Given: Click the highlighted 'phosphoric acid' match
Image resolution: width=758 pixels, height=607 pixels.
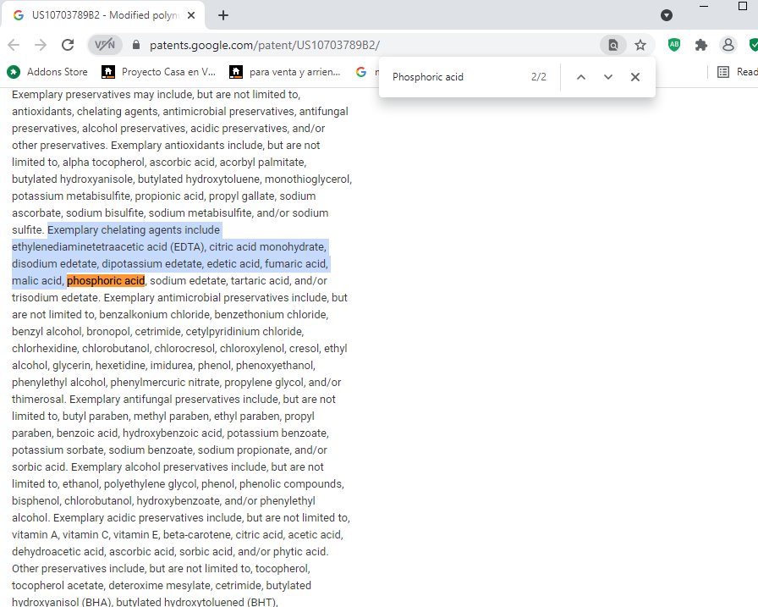Looking at the screenshot, I should [106, 281].
